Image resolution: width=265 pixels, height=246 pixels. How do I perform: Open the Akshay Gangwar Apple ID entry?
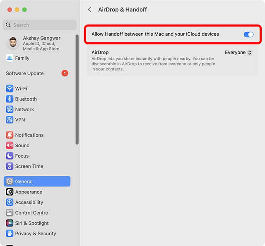[x=37, y=43]
